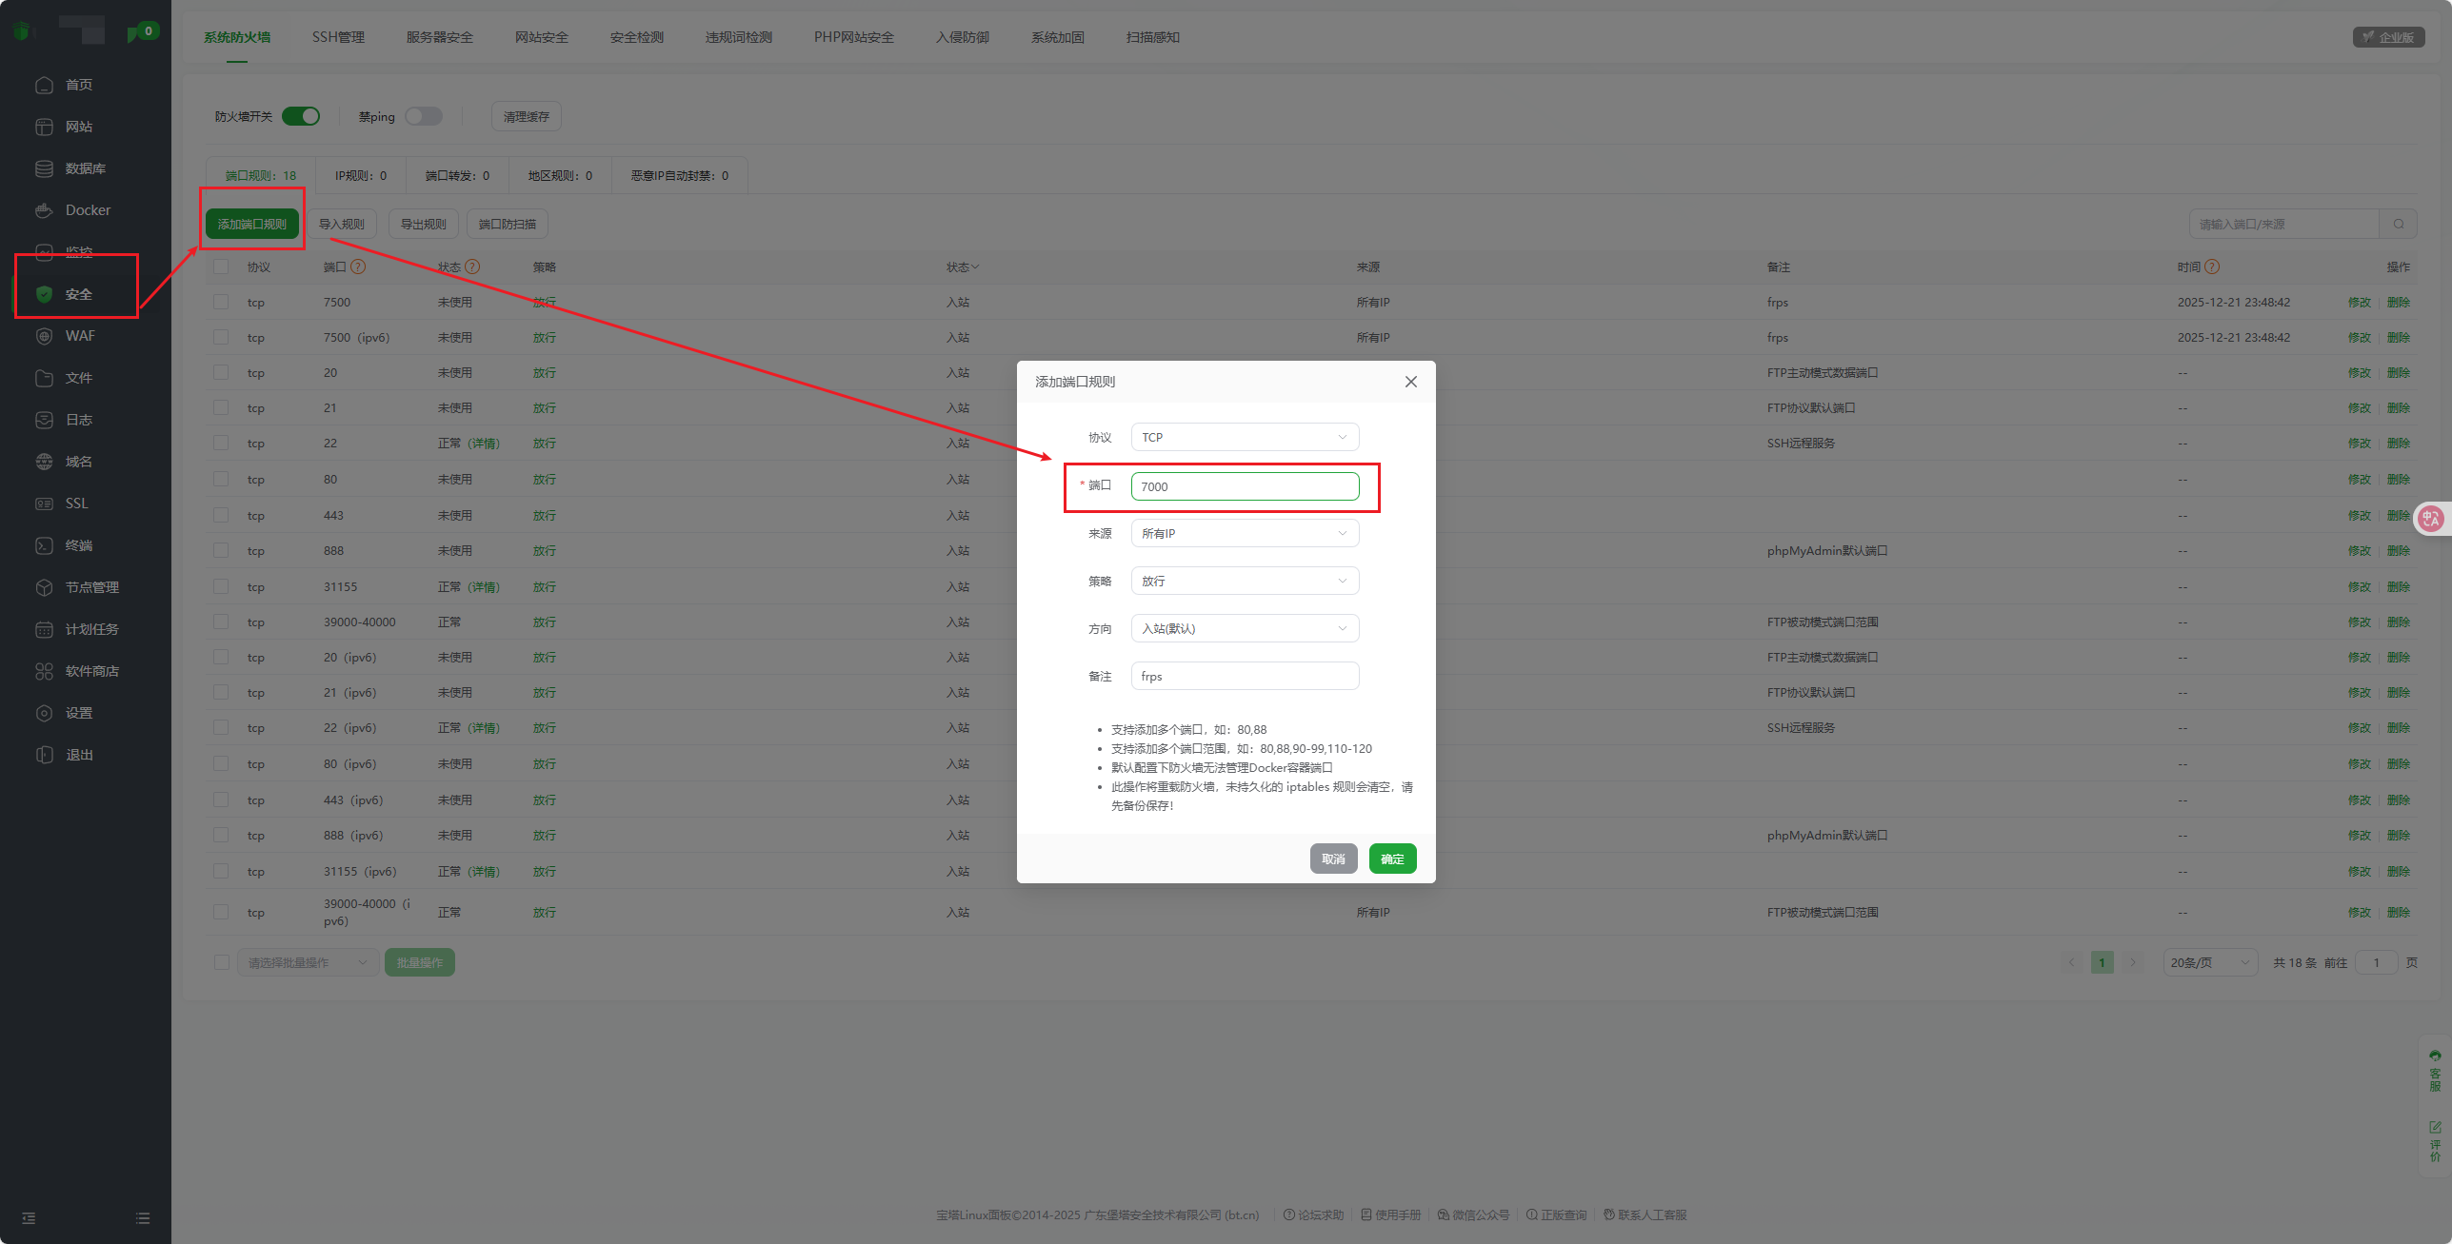Screen dimensions: 2452x1244
Task: Click the green 确定 confirm button
Action: point(1392,859)
